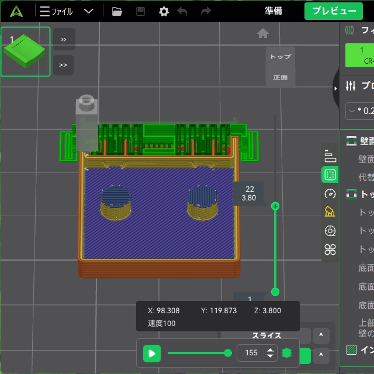Open the ファイル menu
The image size is (374, 374).
coord(56,11)
